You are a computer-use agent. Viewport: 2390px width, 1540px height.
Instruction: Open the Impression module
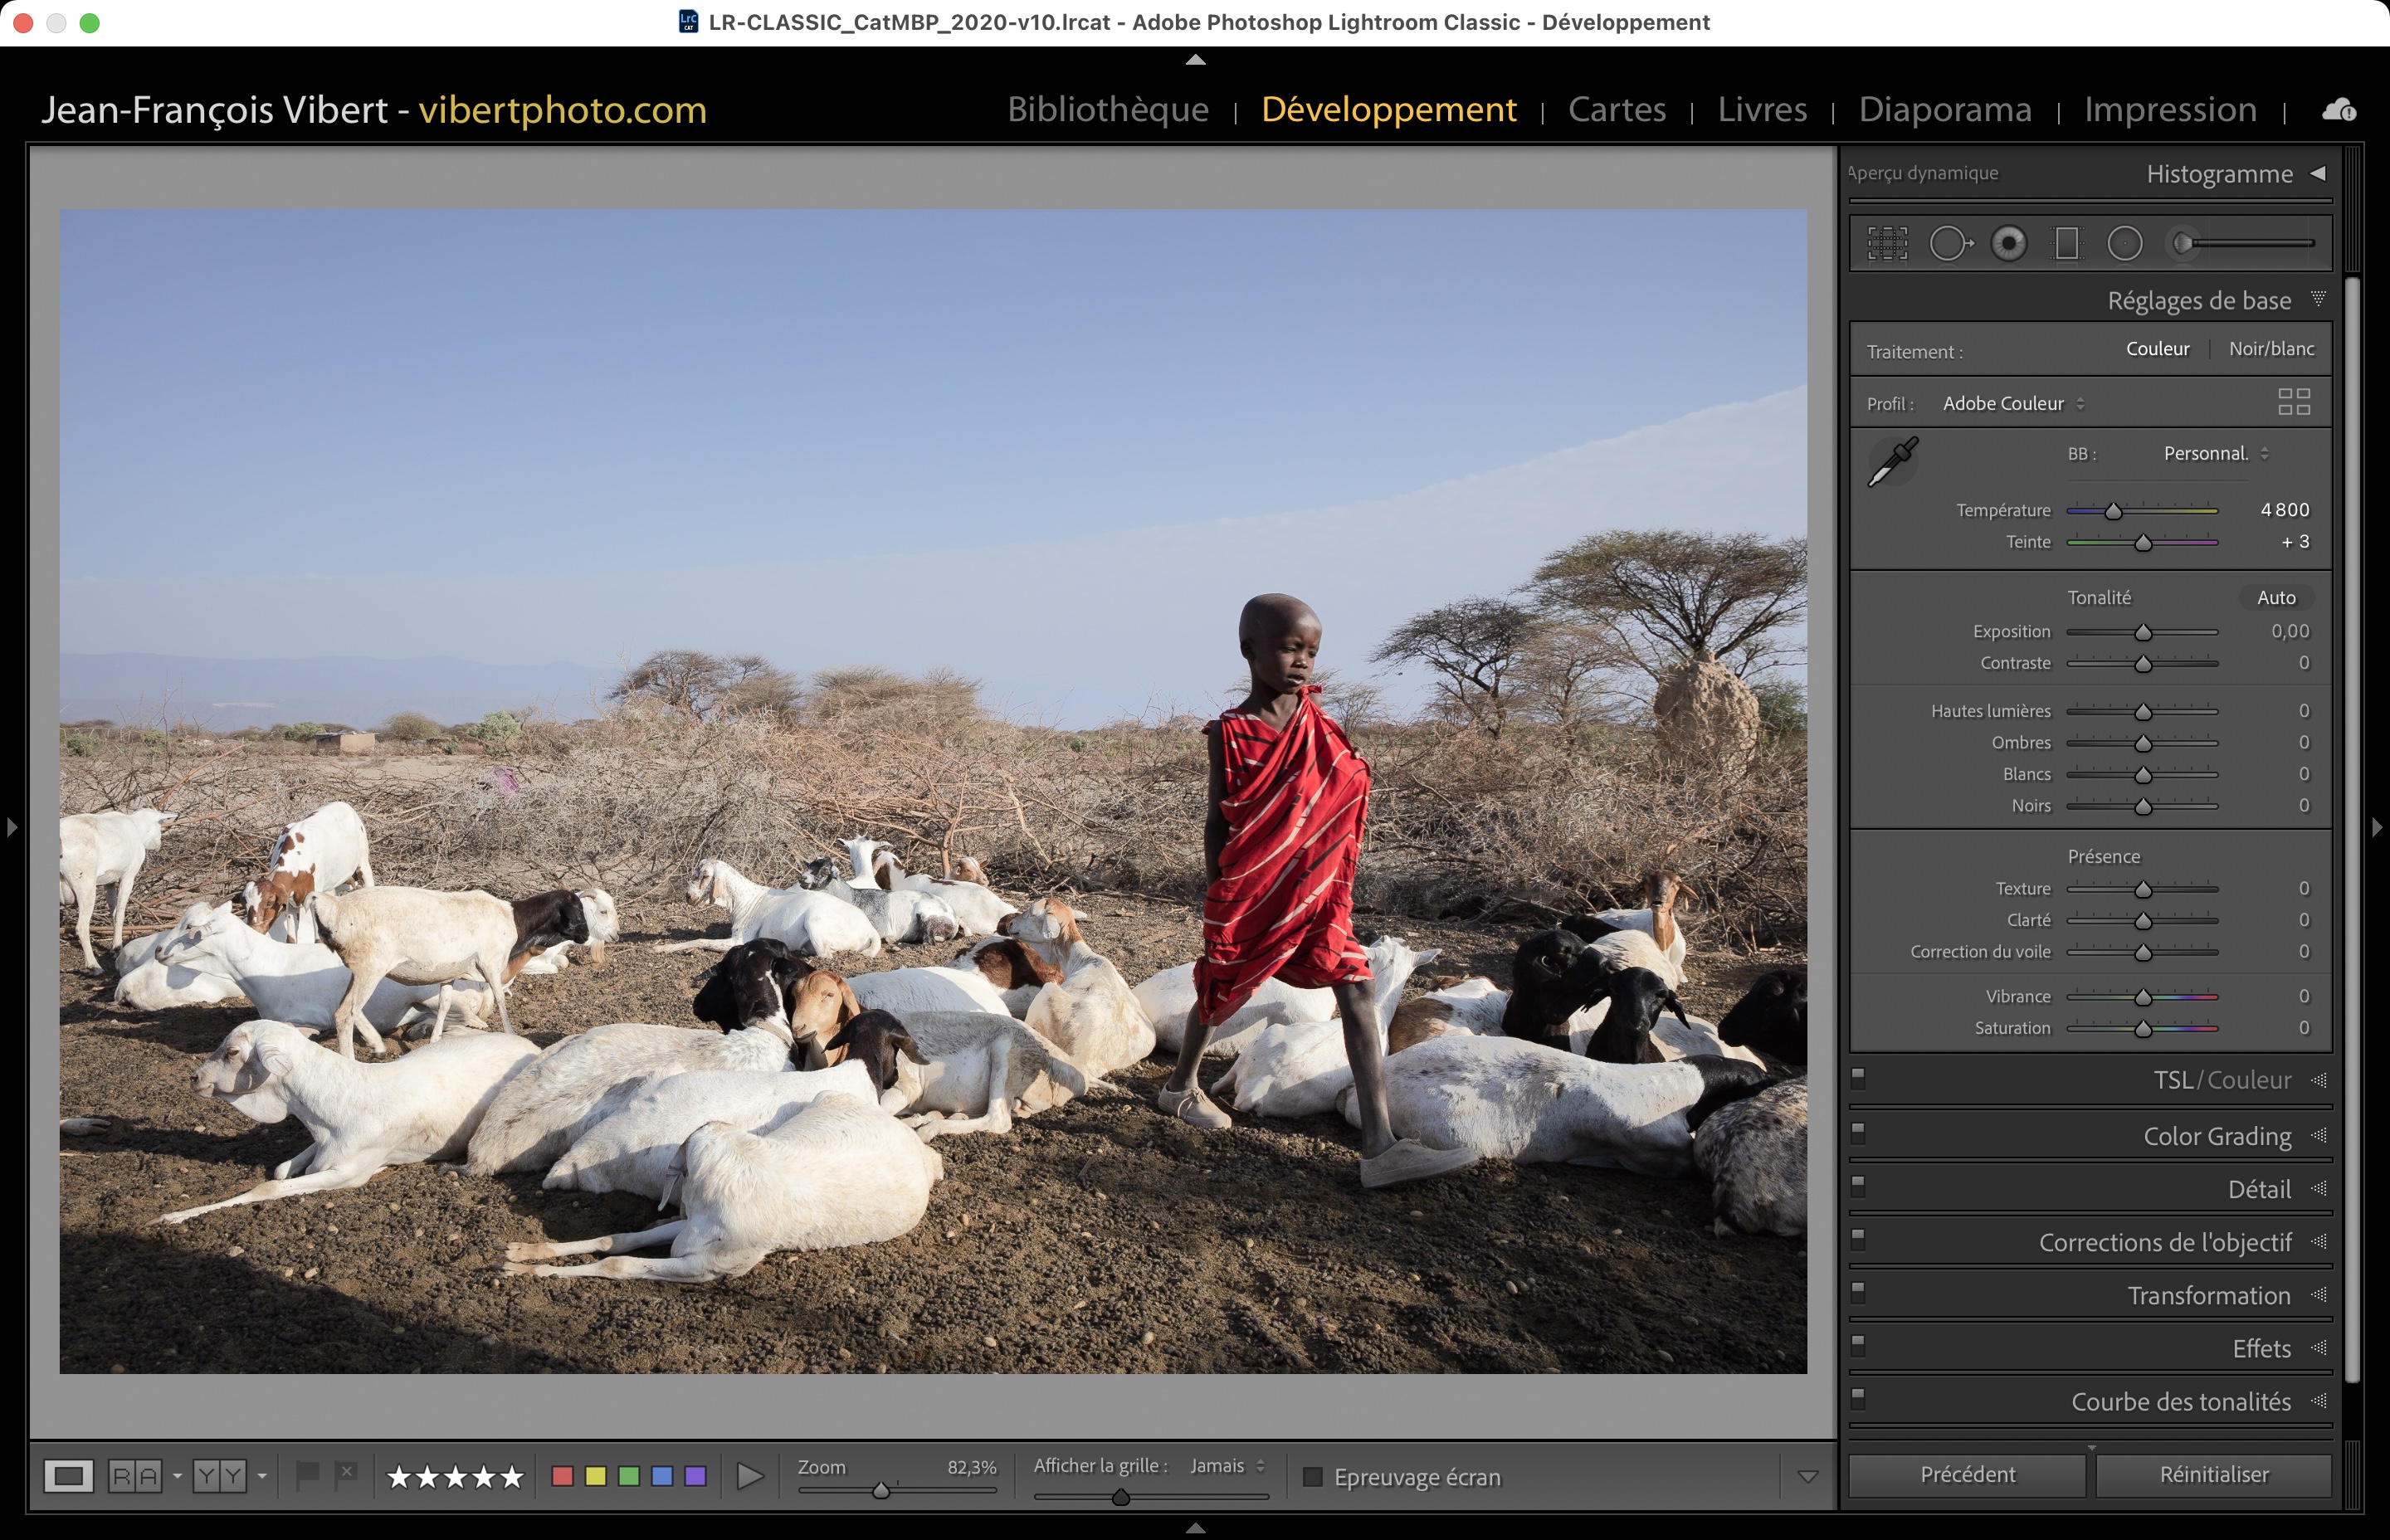click(2170, 109)
